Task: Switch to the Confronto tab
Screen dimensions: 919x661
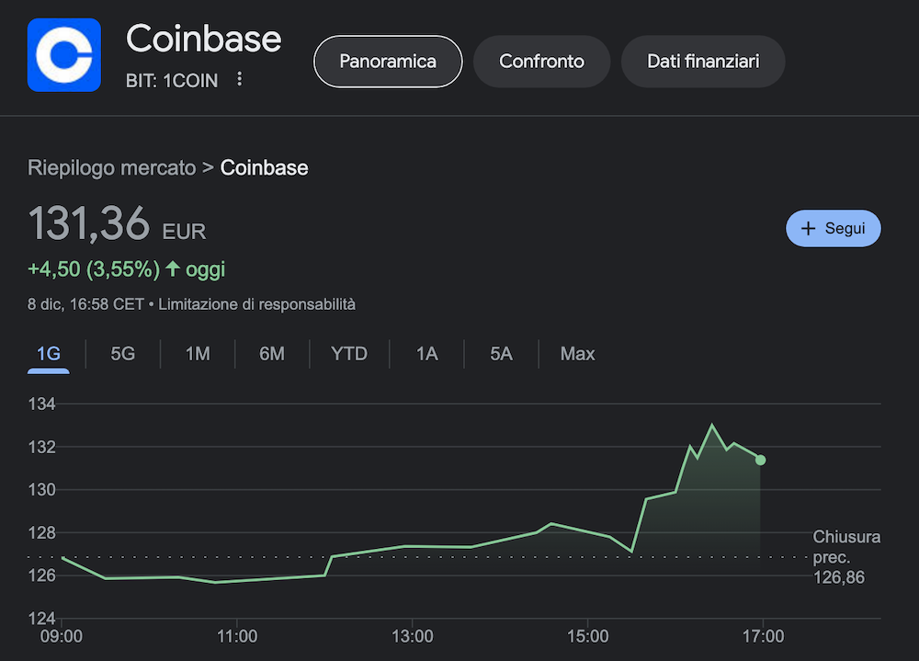Action: click(541, 62)
